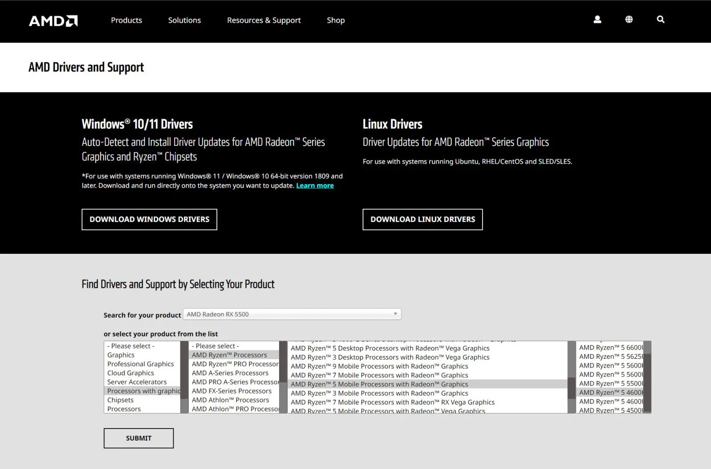Expand the product search dropdown arrow

coord(395,314)
